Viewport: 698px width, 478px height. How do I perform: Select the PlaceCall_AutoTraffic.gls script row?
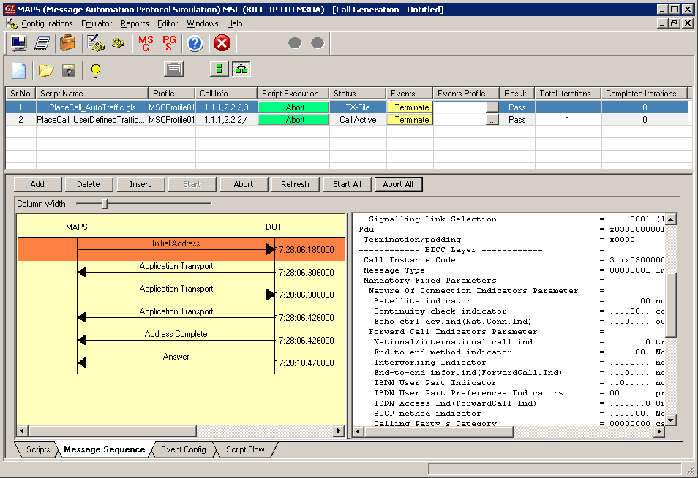(x=92, y=107)
